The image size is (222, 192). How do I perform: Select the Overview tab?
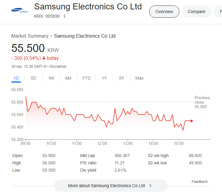(x=164, y=12)
